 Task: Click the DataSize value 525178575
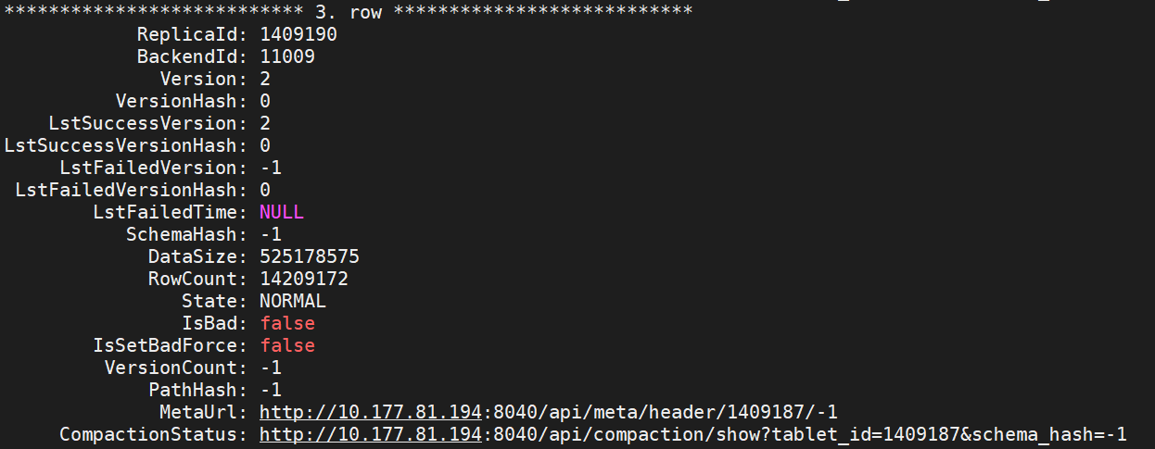point(310,256)
